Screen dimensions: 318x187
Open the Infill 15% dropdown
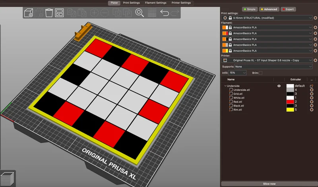(237, 73)
